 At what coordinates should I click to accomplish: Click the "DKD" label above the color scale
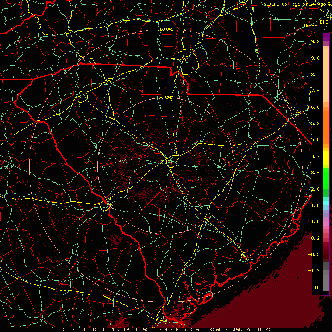[x=324, y=22]
